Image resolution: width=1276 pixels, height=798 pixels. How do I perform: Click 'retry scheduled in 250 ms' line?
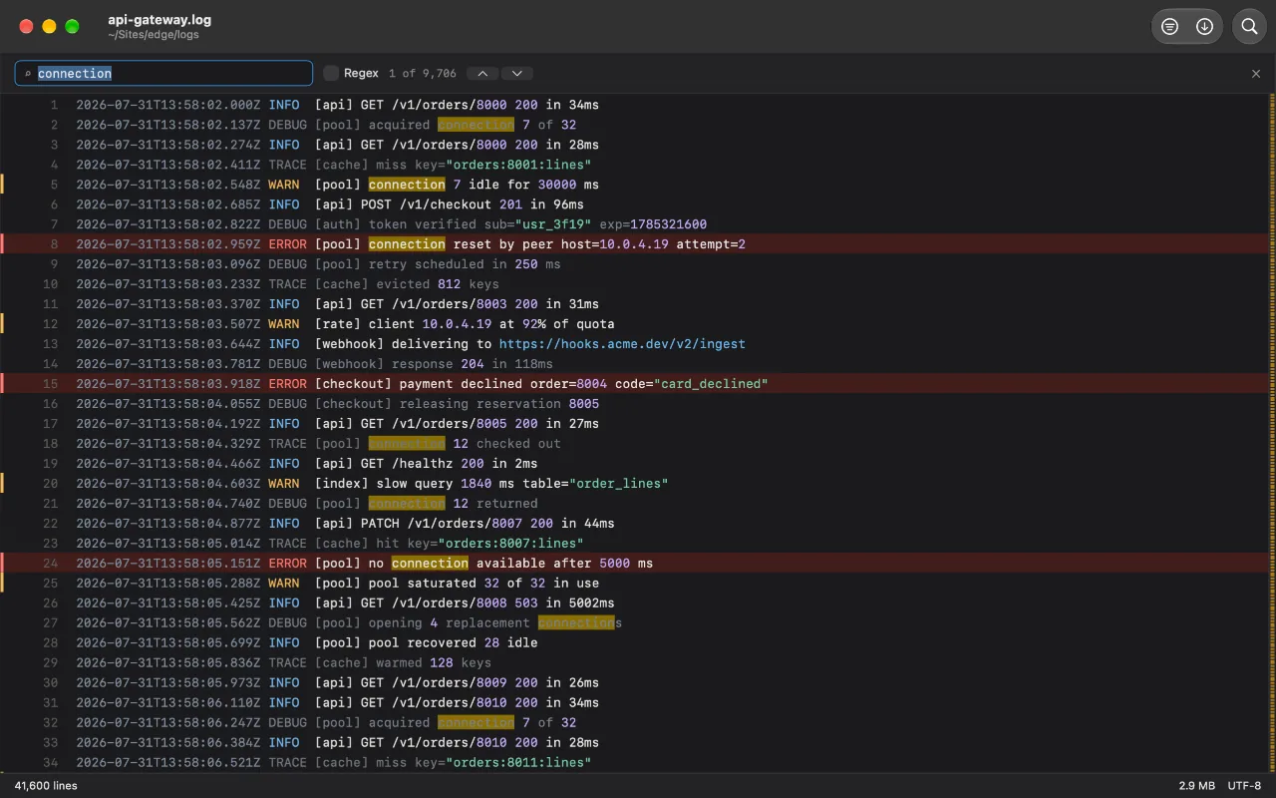tap(638, 264)
